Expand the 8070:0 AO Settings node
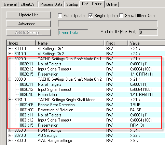165x145 pixels. pyautogui.click(x=10, y=135)
